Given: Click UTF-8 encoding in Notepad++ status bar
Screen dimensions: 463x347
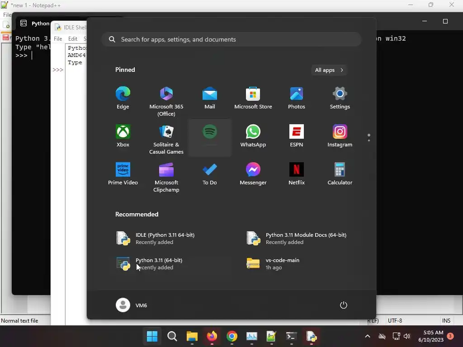Looking at the screenshot, I should (395, 320).
